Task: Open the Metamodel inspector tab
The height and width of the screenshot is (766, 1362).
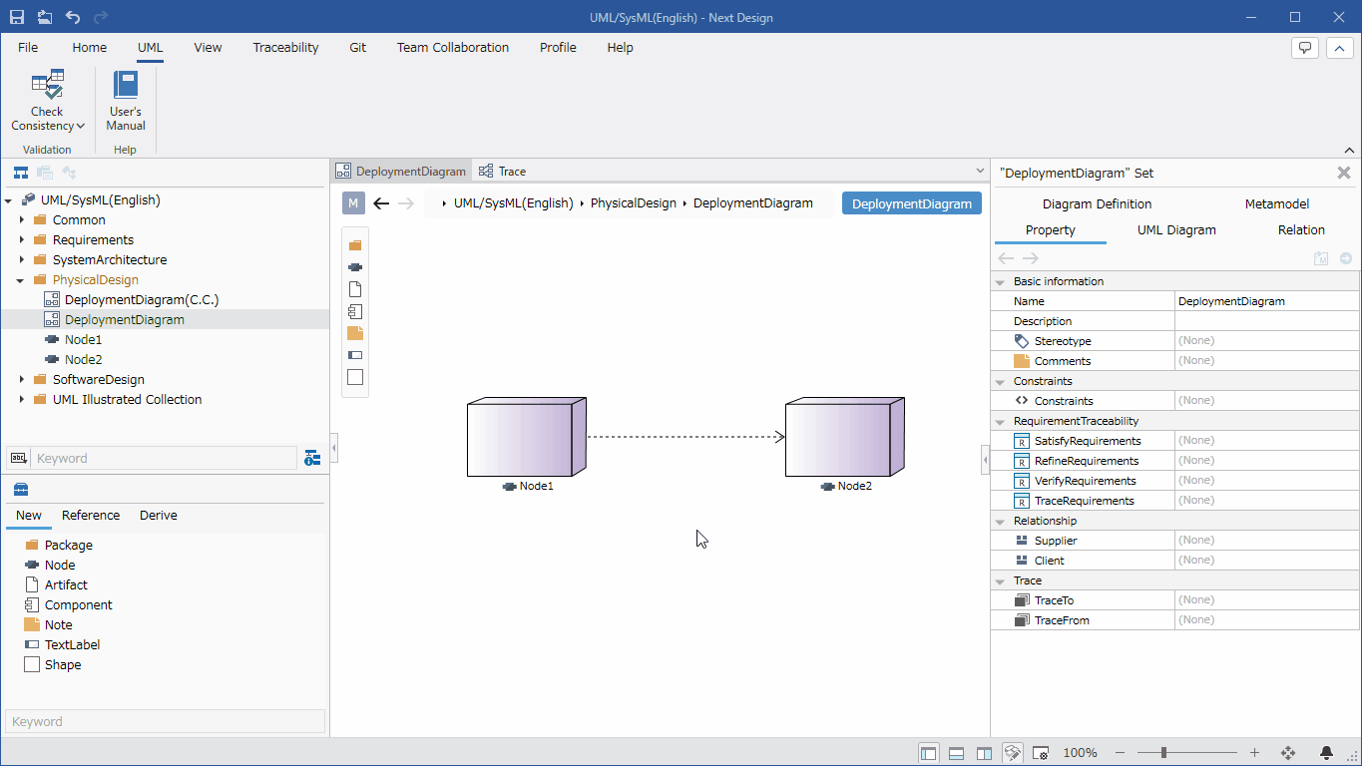Action: pos(1277,203)
